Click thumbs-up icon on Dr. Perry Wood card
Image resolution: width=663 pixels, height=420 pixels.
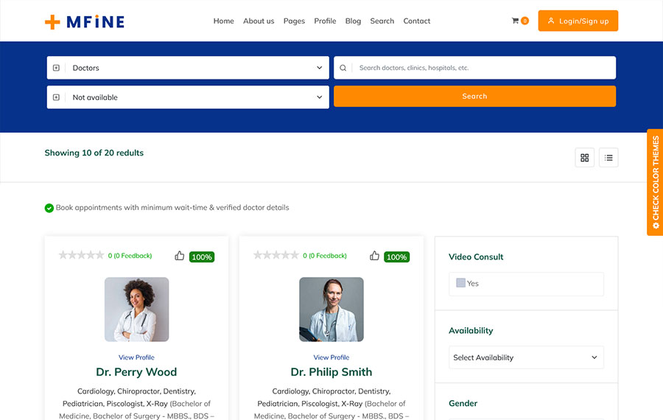[180, 256]
